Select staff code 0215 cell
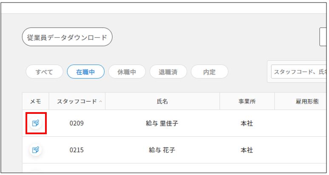 click(77, 150)
